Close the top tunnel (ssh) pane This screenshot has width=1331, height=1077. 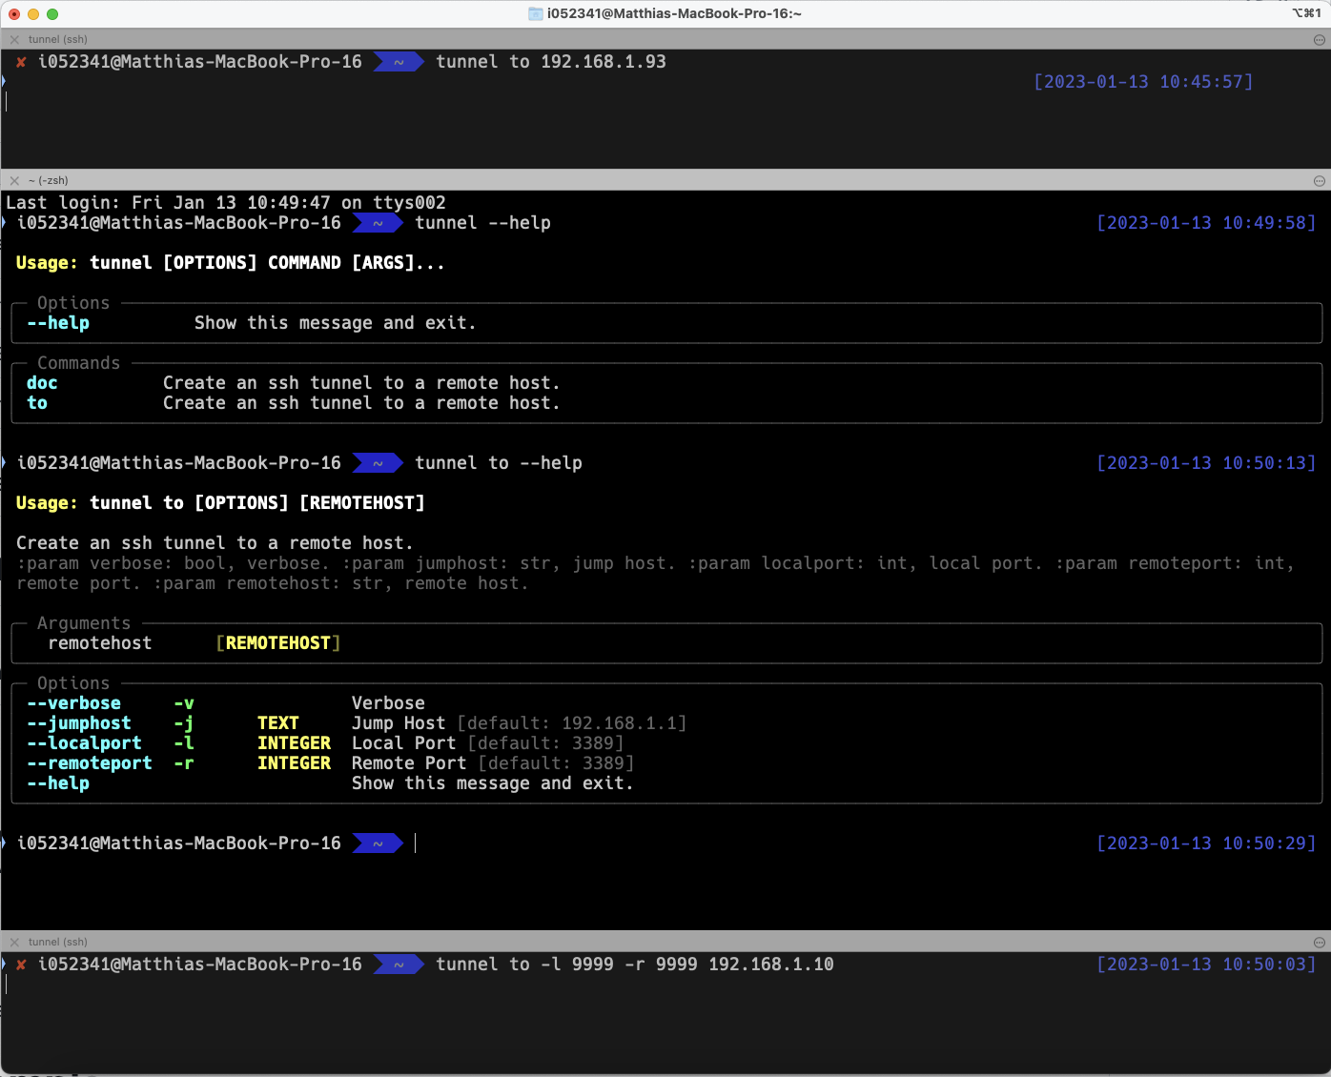pos(14,40)
